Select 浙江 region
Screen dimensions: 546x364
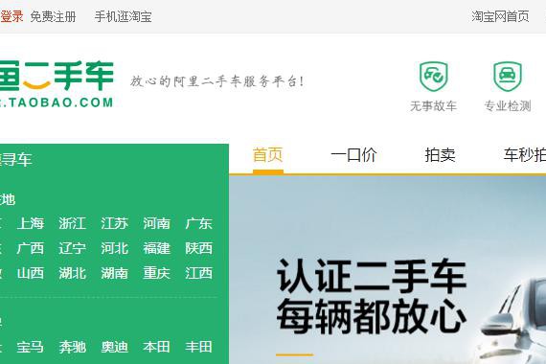pos(73,223)
